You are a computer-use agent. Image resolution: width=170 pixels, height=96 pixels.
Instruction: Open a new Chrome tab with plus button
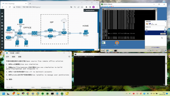click(30, 3)
